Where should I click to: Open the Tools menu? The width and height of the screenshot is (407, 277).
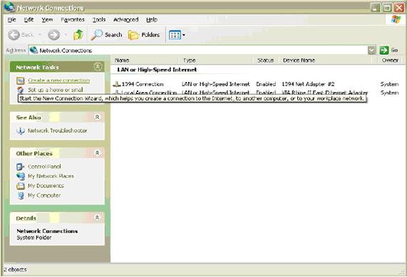coord(99,20)
